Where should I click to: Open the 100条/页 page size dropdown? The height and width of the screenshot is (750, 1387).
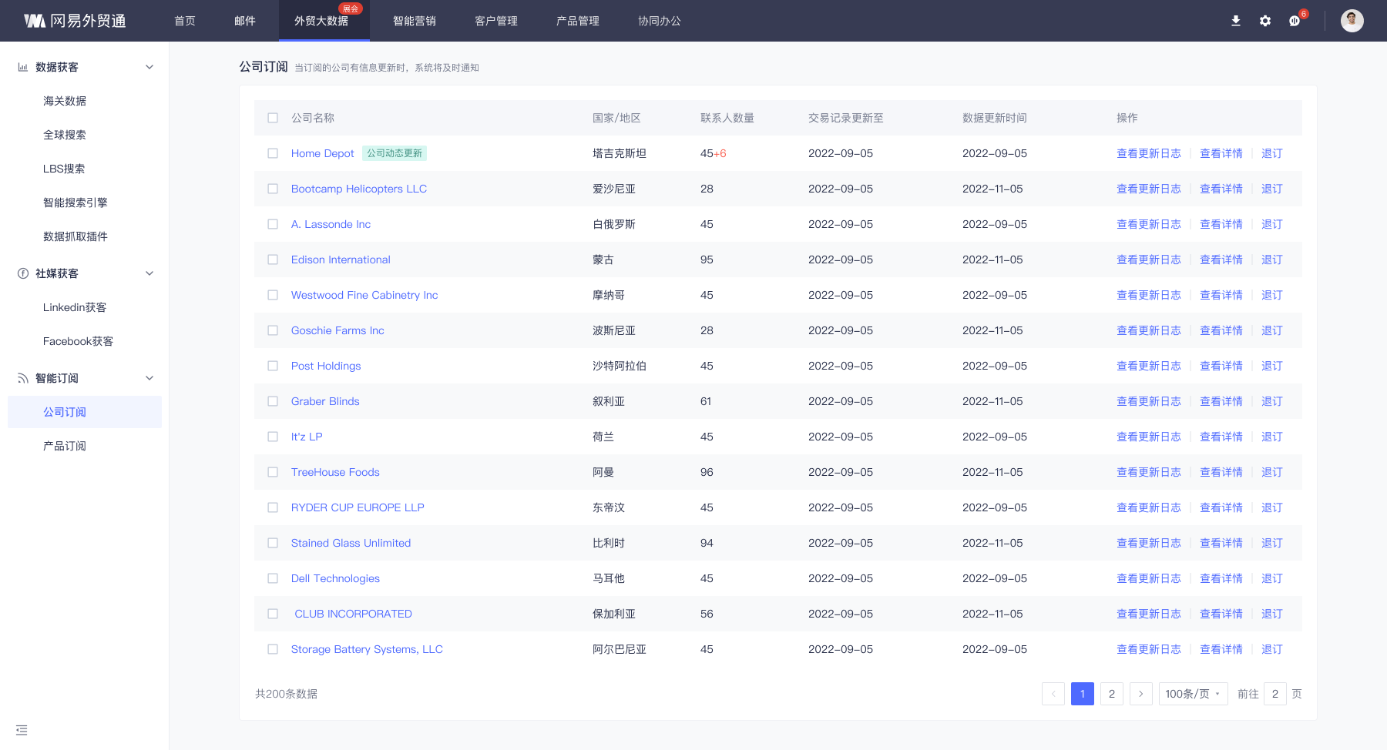[1194, 694]
